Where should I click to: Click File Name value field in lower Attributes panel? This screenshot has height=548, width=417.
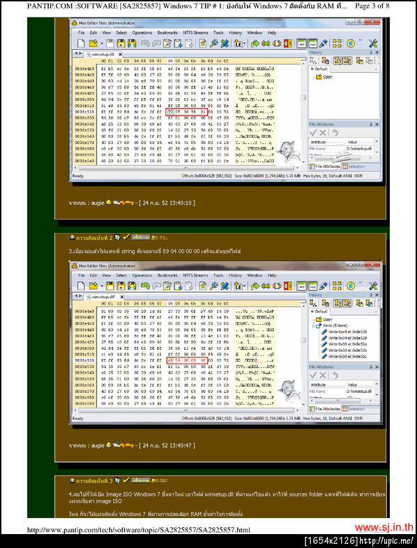pos(359,392)
